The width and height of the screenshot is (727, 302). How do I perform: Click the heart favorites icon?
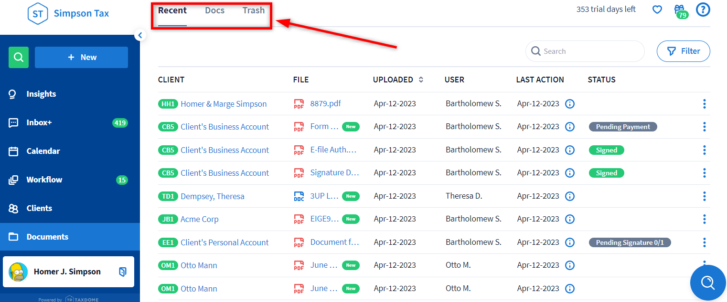pos(657,10)
